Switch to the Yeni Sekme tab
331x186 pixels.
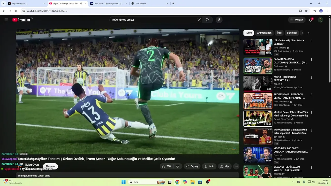tap(149, 4)
